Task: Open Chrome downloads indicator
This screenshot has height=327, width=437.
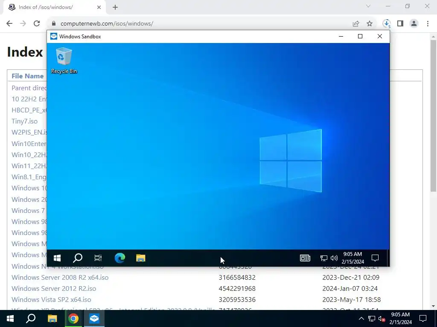Action: click(x=387, y=24)
